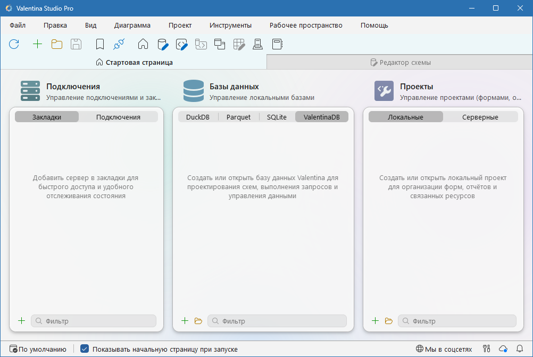Click filter field in Базы данных panel

(x=277, y=321)
